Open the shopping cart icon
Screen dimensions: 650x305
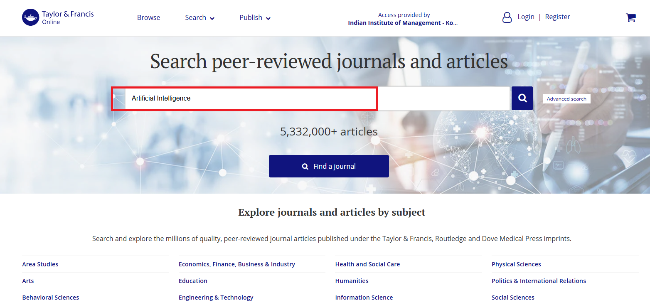tap(630, 17)
